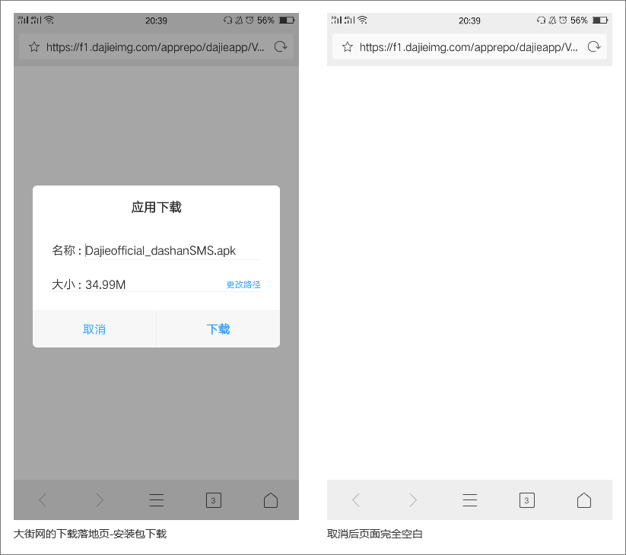Tap the bookmark star in the left phone
The image size is (626, 555).
(x=33, y=46)
